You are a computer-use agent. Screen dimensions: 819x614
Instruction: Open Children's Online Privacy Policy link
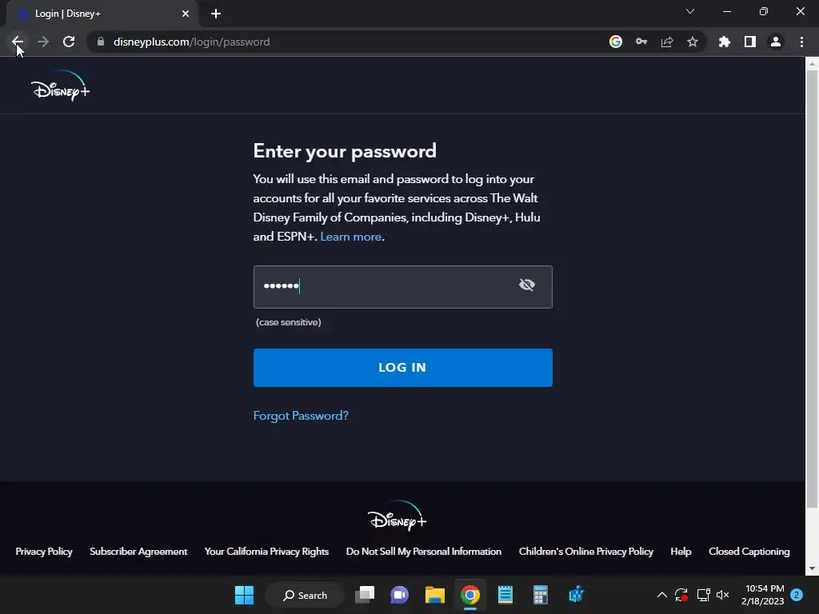(x=586, y=552)
